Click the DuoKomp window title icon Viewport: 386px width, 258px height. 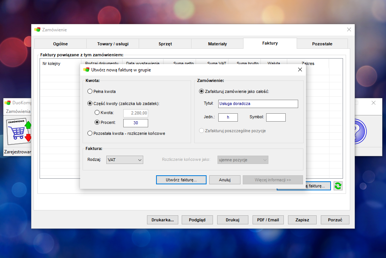pyautogui.click(x=8, y=103)
